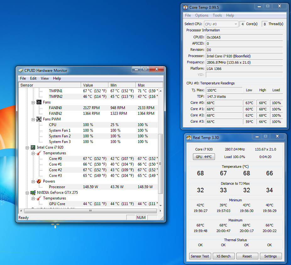Click the CPUID field showing 0x106A5
The height and width of the screenshot is (265, 291).
[244, 37]
